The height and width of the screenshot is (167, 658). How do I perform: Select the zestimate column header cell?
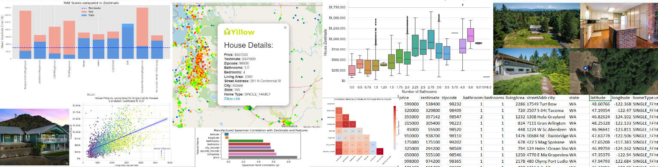[x=431, y=98]
